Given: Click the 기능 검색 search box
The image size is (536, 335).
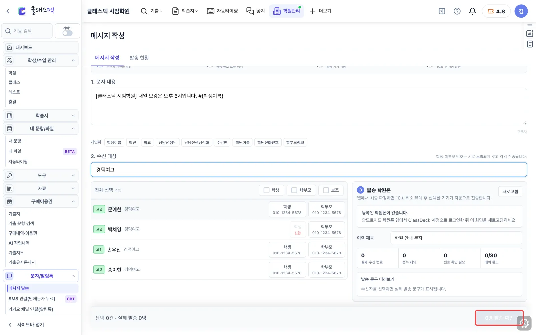Looking at the screenshot, I should coord(27,31).
